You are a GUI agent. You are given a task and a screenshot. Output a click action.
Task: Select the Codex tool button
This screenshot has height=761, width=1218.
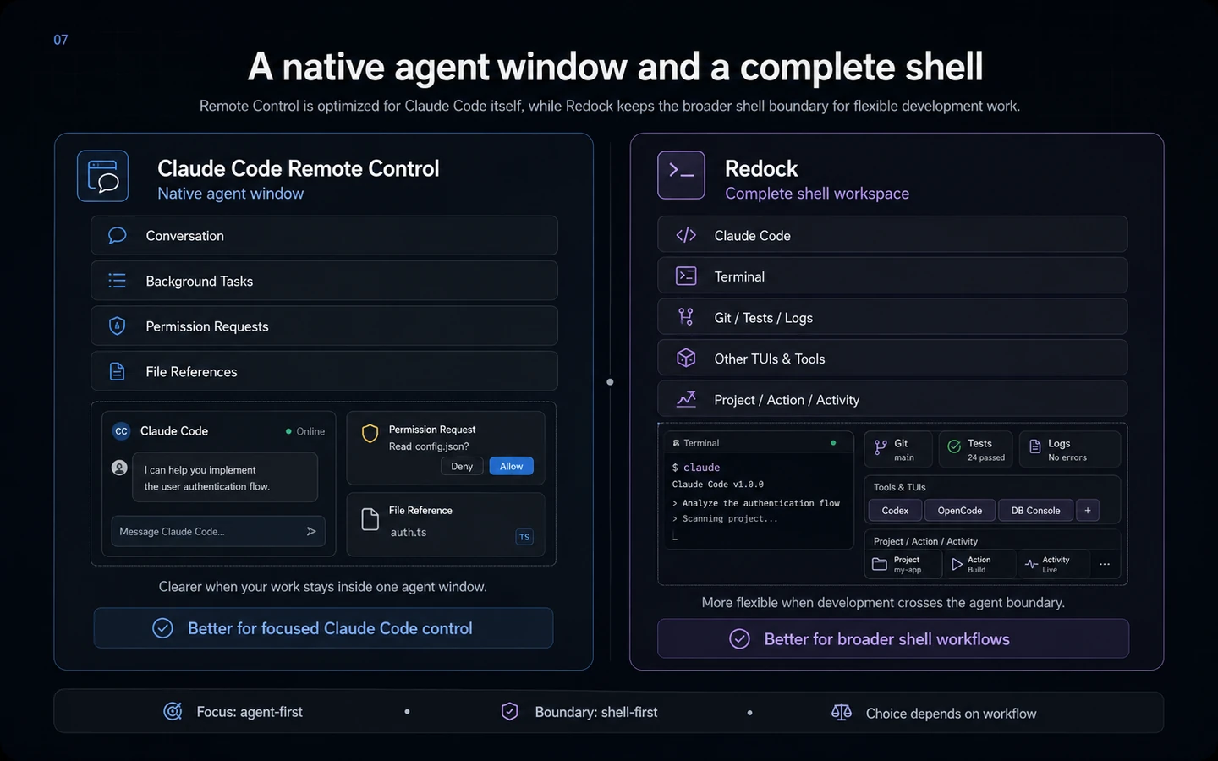[895, 510]
